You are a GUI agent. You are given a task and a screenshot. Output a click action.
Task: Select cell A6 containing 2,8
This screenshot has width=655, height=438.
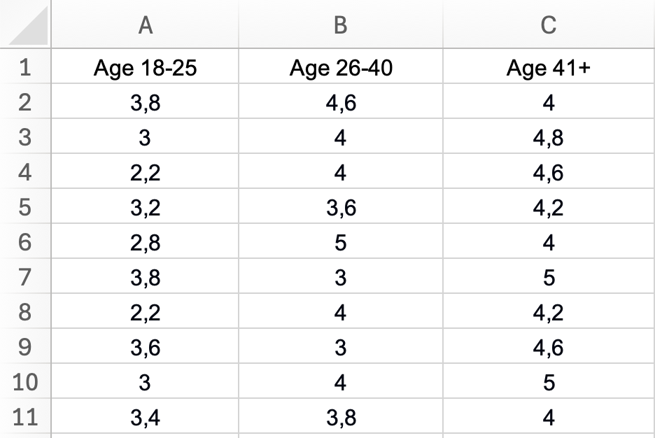coord(145,243)
